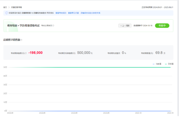The width and height of the screenshot is (179, 118).
Task: Click the 50万 y-axis label
Action: [x=5, y=67]
